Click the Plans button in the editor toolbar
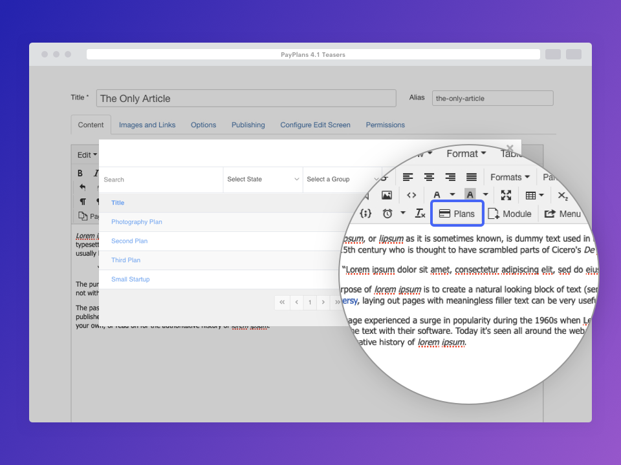Image resolution: width=621 pixels, height=465 pixels. tap(457, 214)
